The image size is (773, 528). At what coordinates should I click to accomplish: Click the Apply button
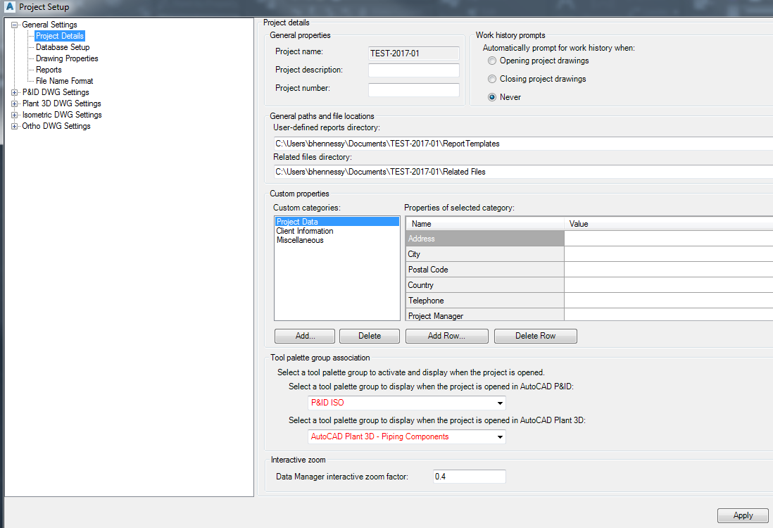point(743,515)
